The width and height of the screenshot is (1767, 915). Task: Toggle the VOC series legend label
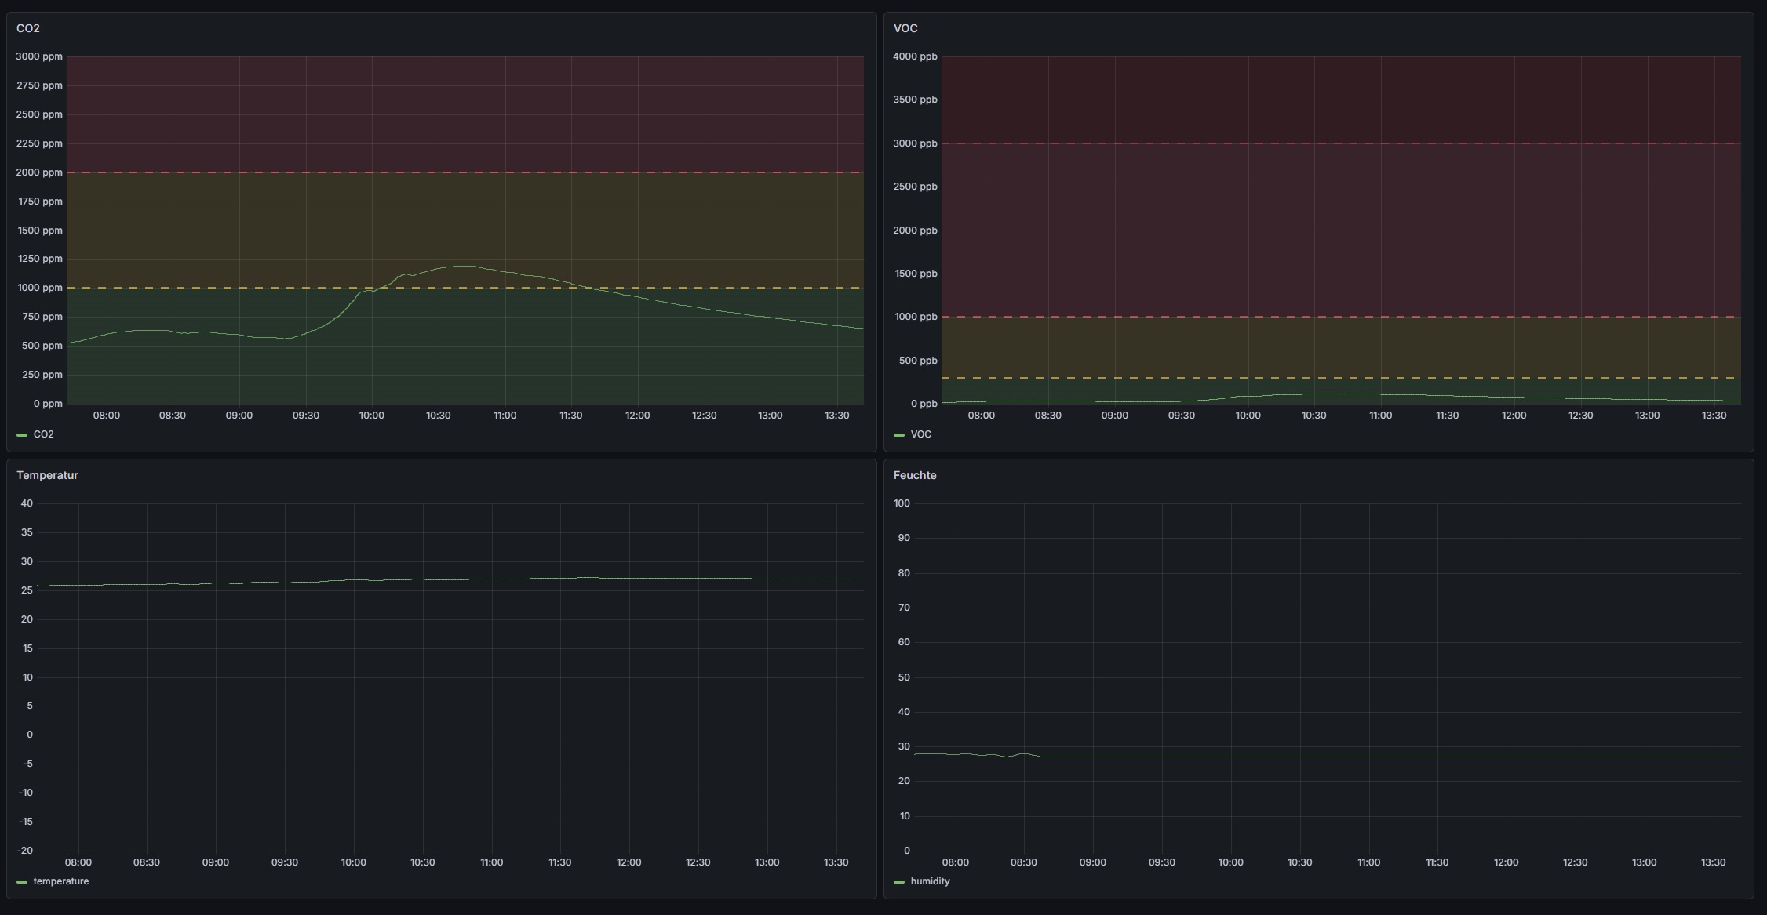click(x=921, y=434)
